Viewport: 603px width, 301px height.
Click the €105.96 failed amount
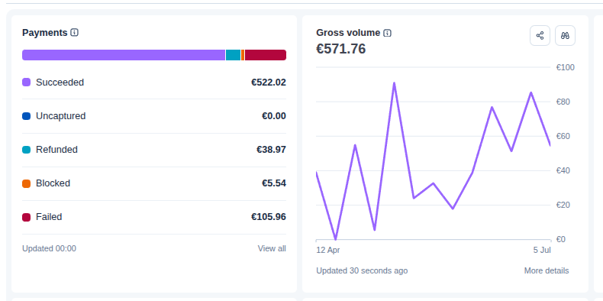[x=269, y=217]
